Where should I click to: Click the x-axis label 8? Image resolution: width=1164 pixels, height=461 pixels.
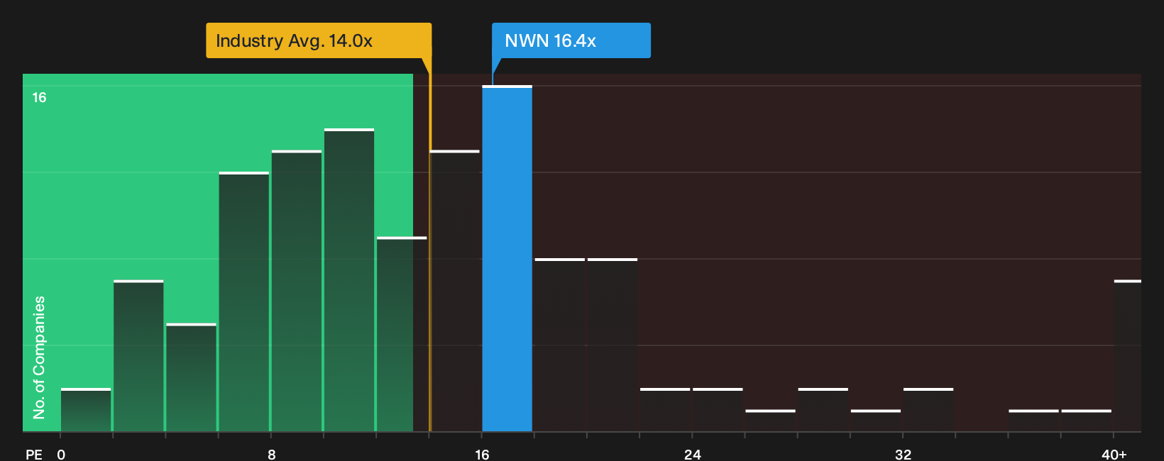tap(272, 454)
